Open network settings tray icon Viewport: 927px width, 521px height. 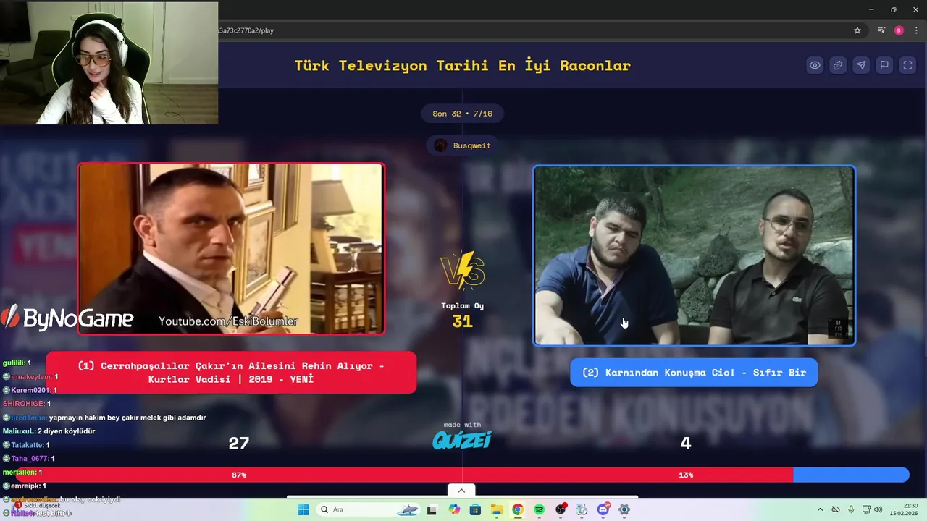867,509
